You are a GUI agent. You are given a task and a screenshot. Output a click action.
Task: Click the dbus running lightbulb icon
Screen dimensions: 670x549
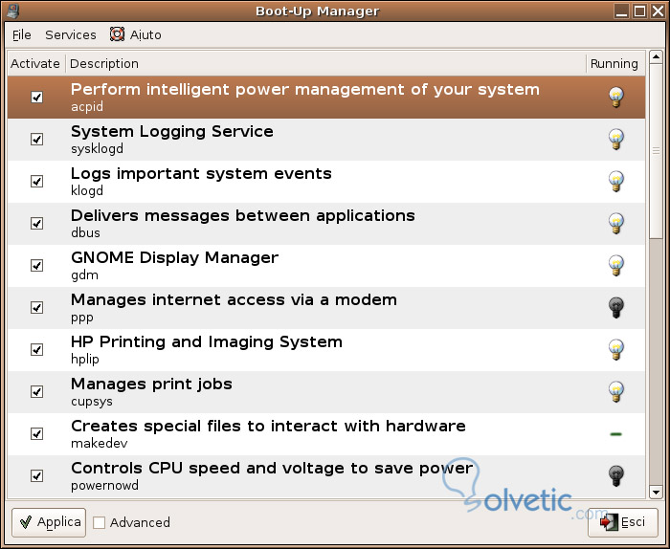coord(615,223)
